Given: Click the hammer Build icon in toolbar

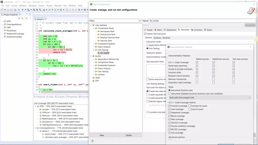Looking at the screenshot, I should pyautogui.click(x=67, y=10).
